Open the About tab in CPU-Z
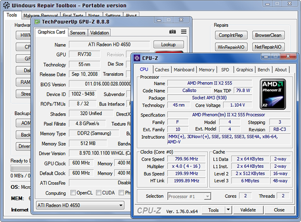 280,70
